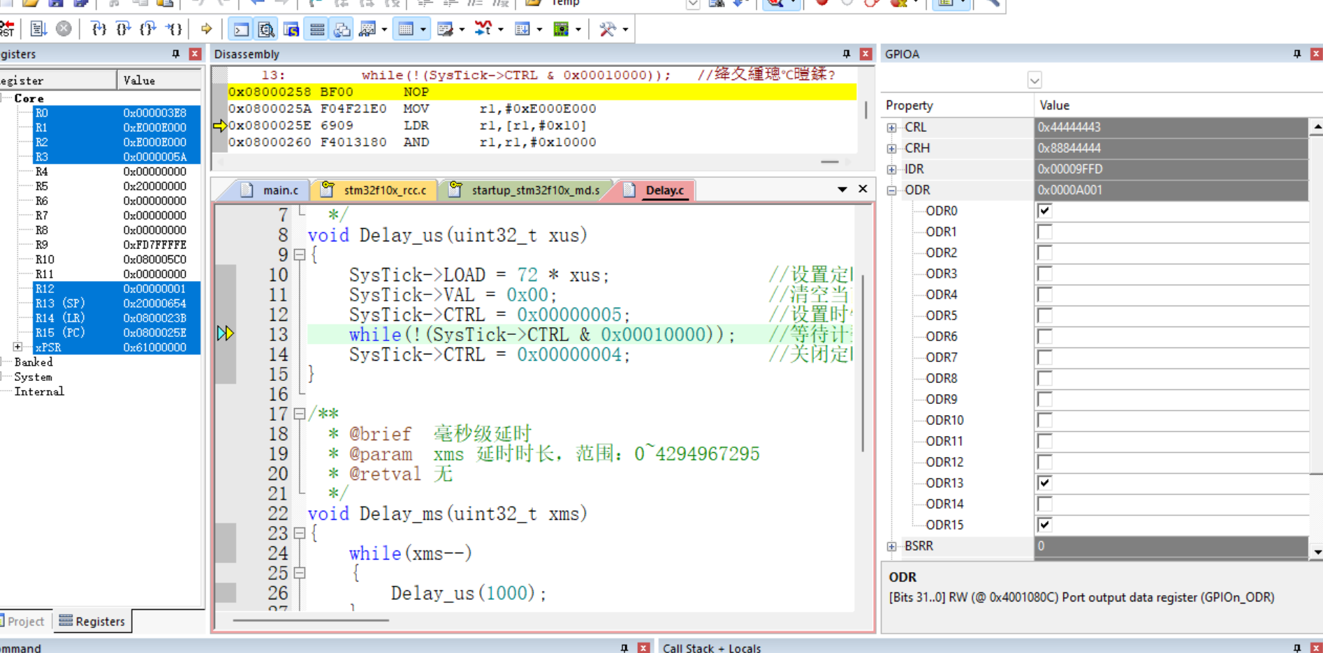This screenshot has height=653, width=1323.
Task: Uncheck the ODR15 checkbox
Action: tap(1044, 525)
